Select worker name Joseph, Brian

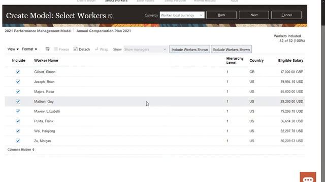tap(44, 82)
